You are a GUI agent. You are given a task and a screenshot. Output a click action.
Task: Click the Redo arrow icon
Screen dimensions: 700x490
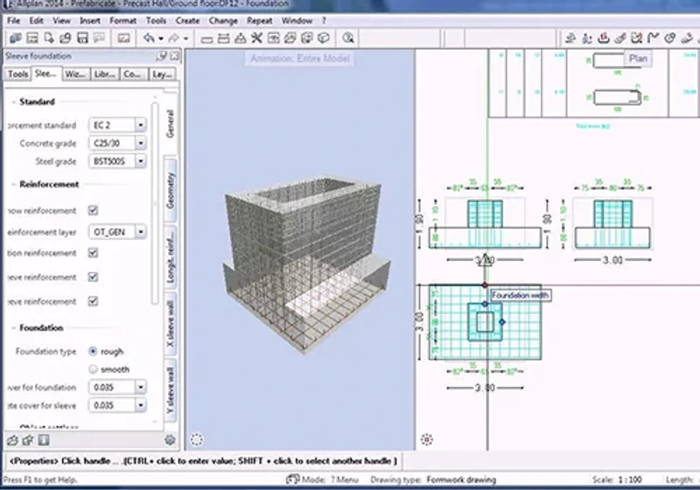174,38
